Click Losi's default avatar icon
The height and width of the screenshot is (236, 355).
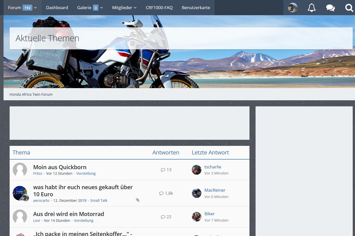tap(20, 217)
